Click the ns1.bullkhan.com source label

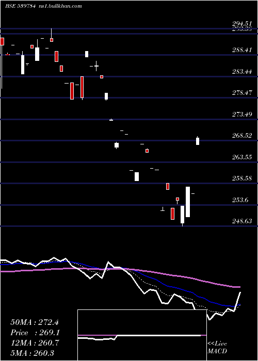pos(60,6)
